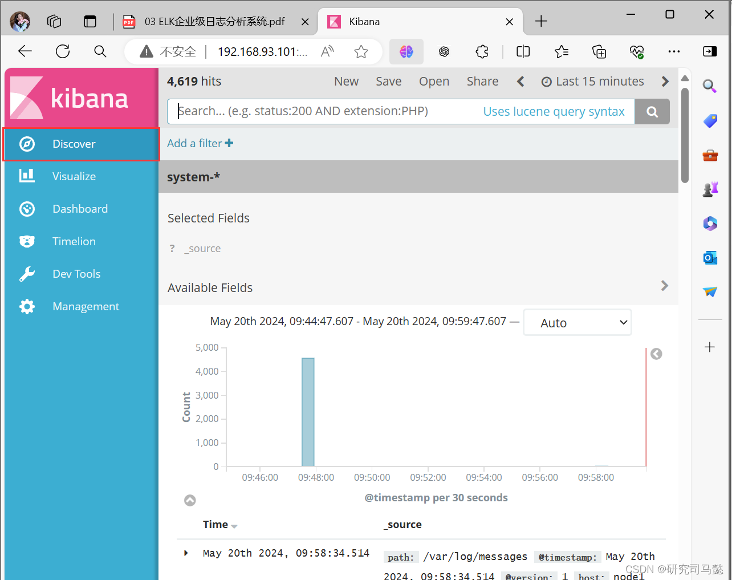Click Open in Discover top menu
The image size is (732, 580).
pyautogui.click(x=434, y=82)
